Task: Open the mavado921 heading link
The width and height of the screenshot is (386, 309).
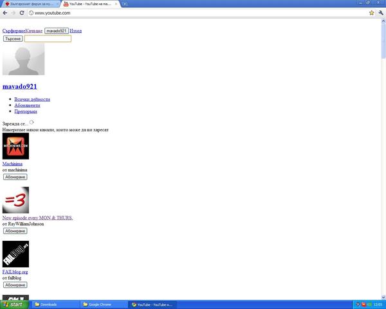Action: point(20,86)
